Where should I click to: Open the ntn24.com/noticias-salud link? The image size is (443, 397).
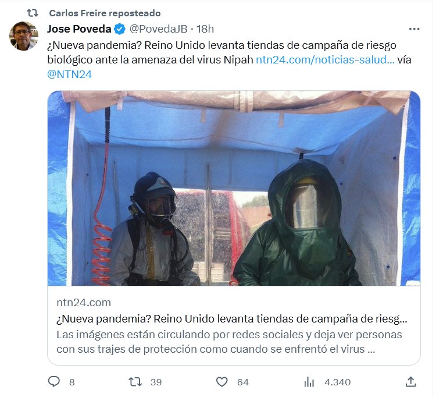pos(325,60)
